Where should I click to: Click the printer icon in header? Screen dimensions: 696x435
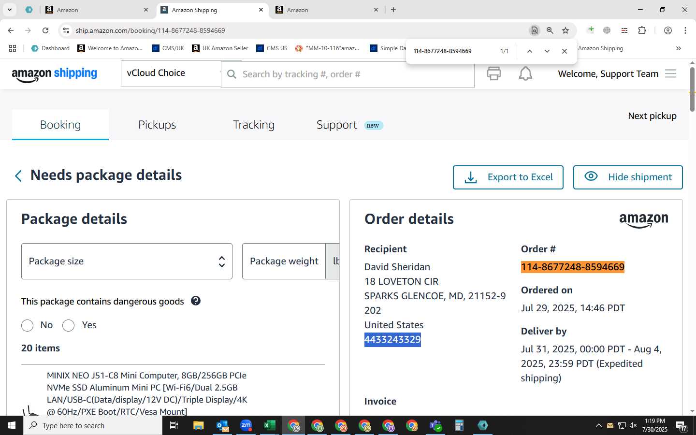(493, 73)
